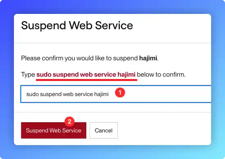Click the divider line below the dialog heading

[x=112, y=43]
